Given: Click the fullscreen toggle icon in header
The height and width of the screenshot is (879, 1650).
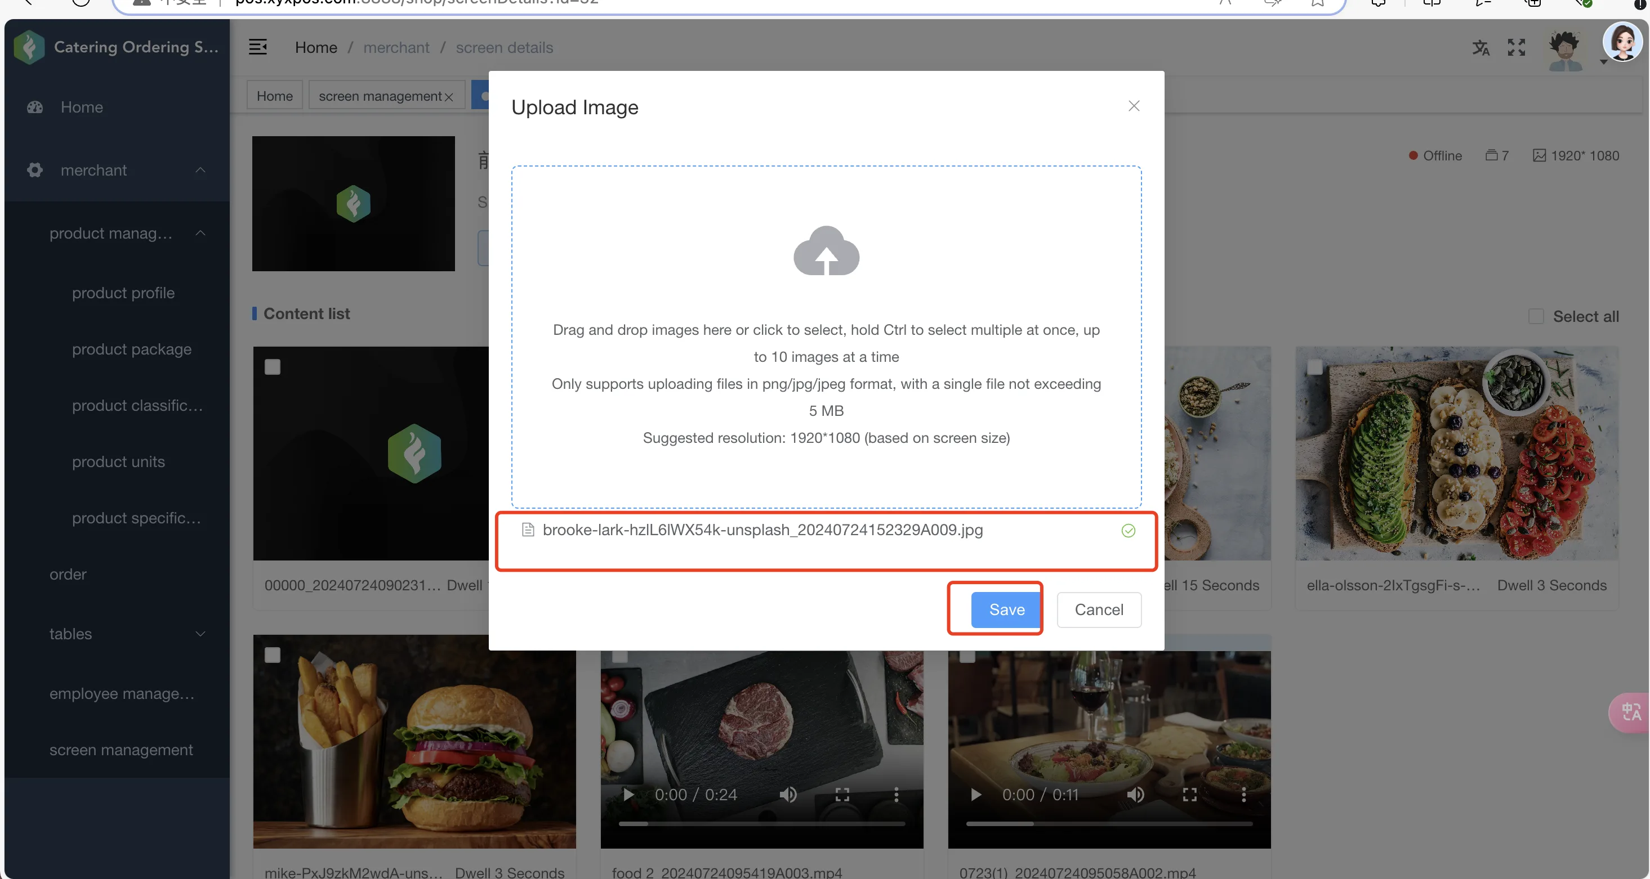Looking at the screenshot, I should (x=1516, y=47).
